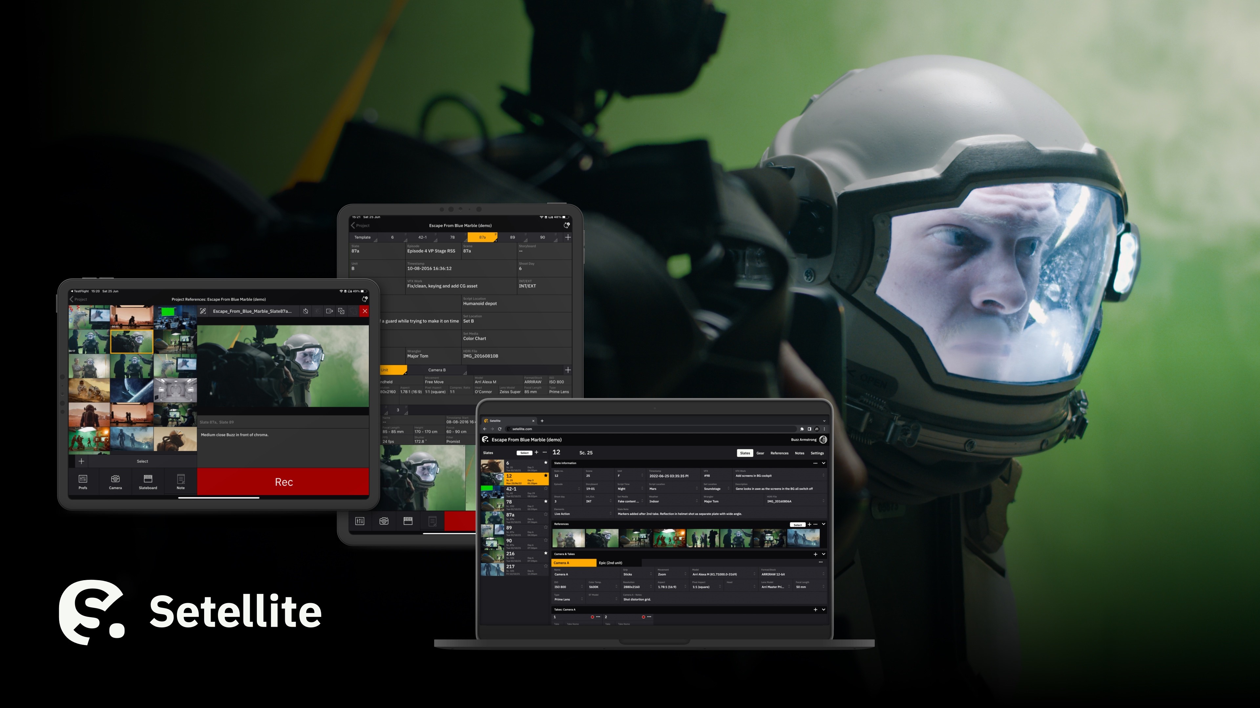The width and height of the screenshot is (1260, 708).
Task: Click Select button in References section
Action: pyautogui.click(x=797, y=525)
